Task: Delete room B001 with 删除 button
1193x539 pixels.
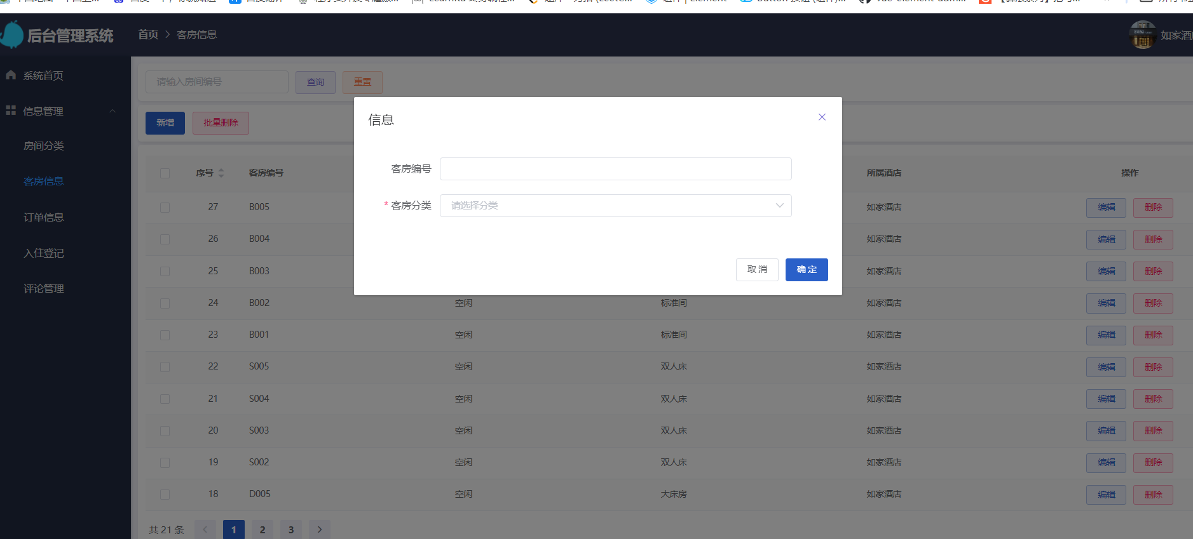Action: [x=1153, y=335]
